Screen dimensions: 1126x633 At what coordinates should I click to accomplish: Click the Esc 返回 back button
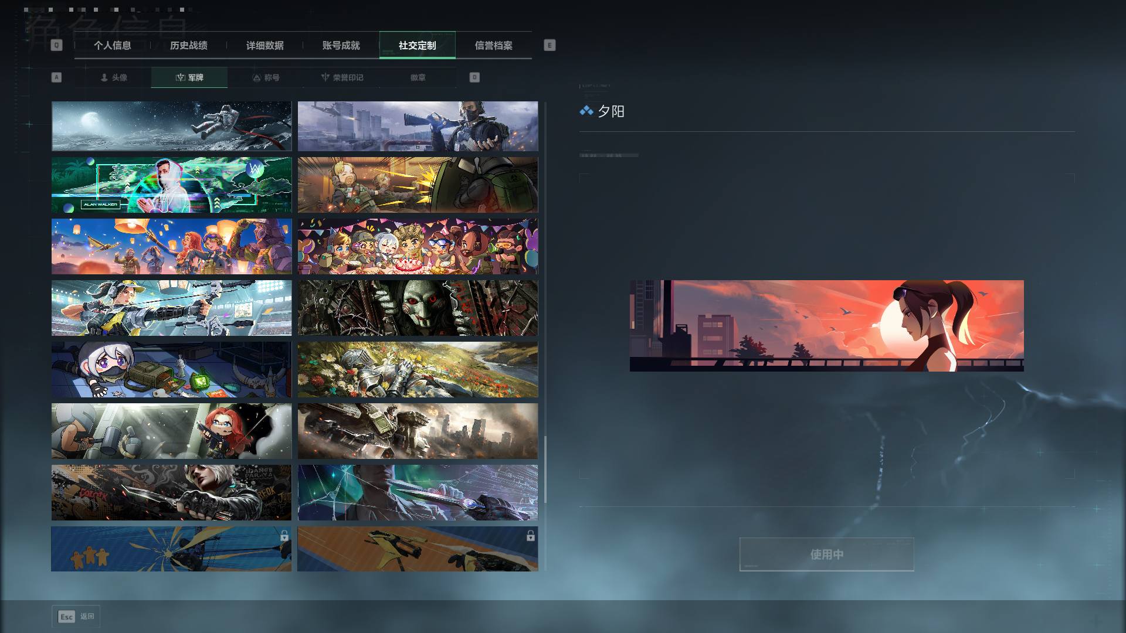[x=76, y=617]
